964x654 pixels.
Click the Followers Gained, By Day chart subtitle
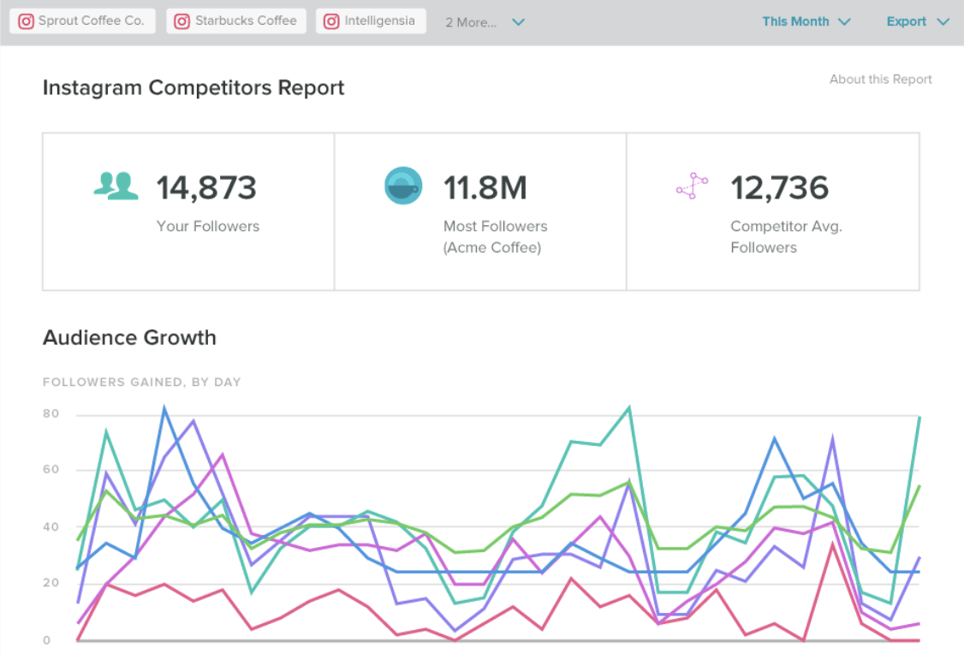coord(141,382)
